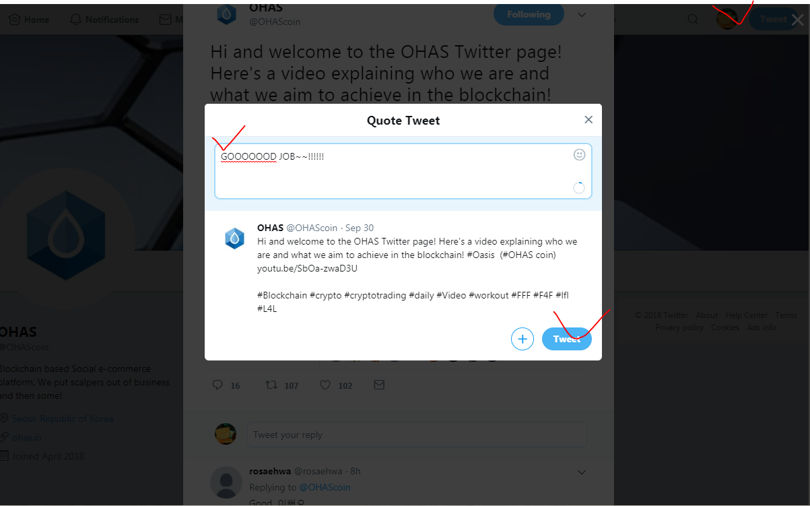Click the reply comment icon

click(217, 385)
